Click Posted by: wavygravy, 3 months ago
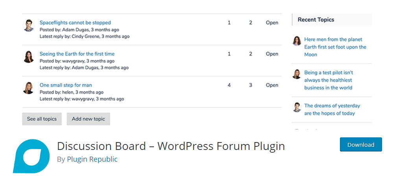The height and width of the screenshot is (188, 395). click(77, 61)
